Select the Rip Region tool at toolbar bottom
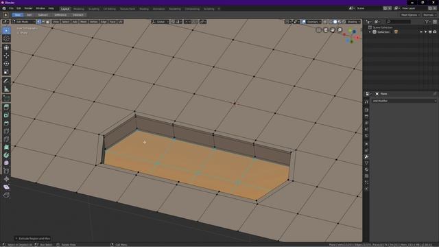Screen dimensions: 439x247 click(6, 195)
